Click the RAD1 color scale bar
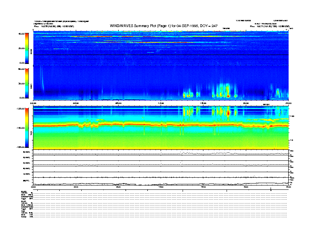311x240 pixels. 27,83
